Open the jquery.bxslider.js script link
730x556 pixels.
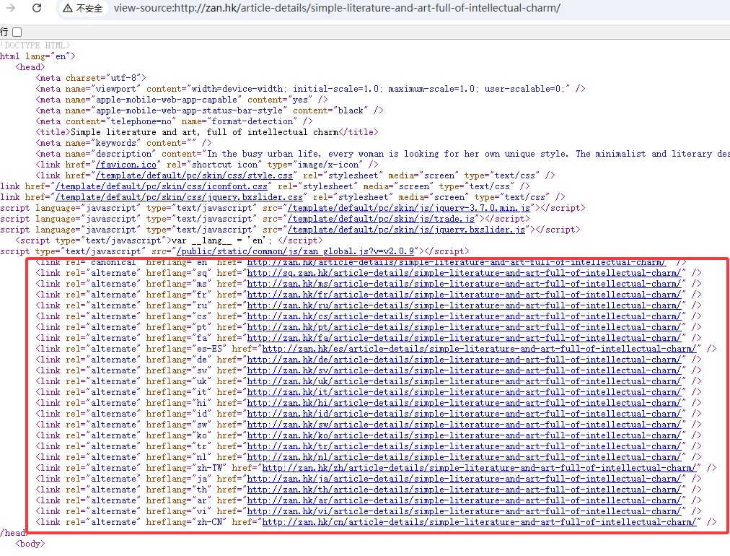(406, 230)
